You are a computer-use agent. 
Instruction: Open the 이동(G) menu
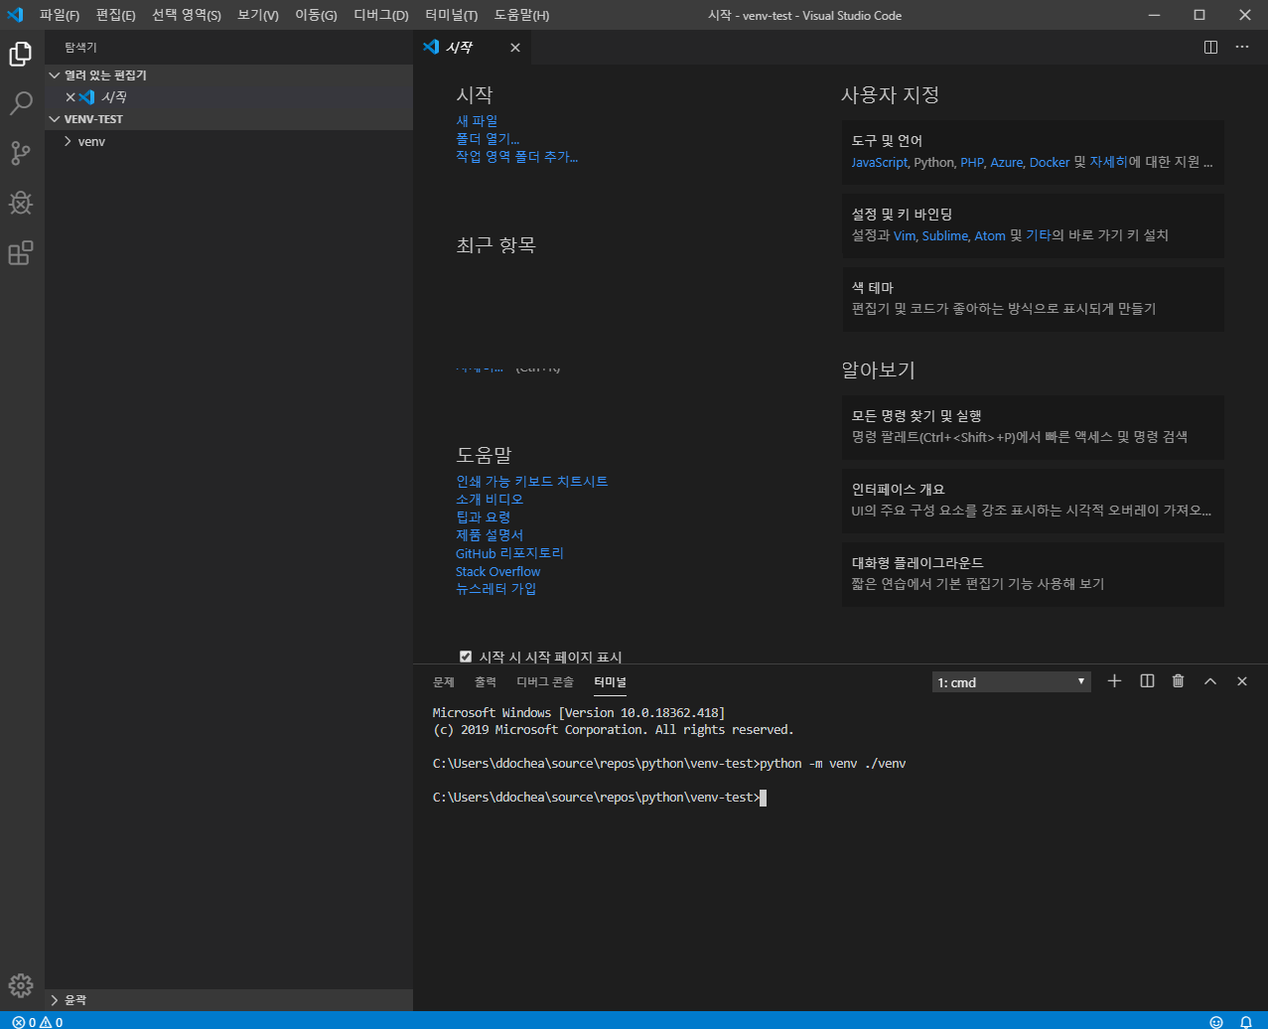[x=316, y=15]
